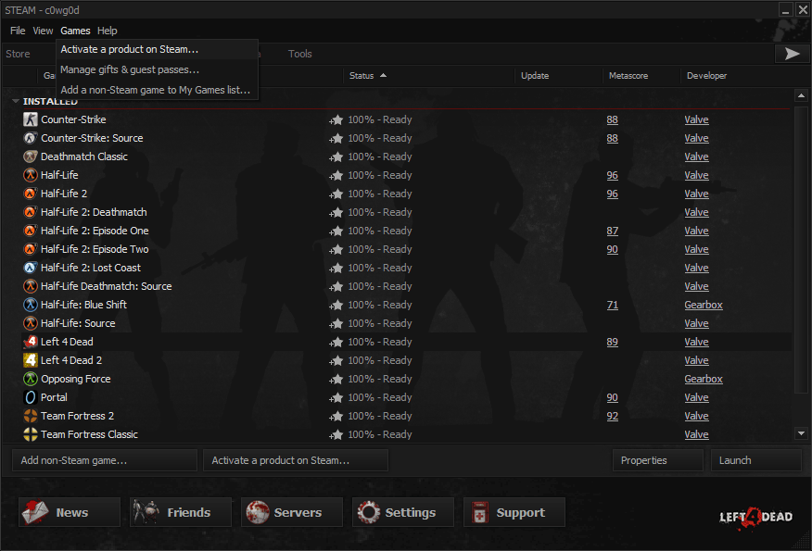Toggle favorite star for Left 4 Dead 2
Viewport: 812px width, 551px height.
[336, 360]
